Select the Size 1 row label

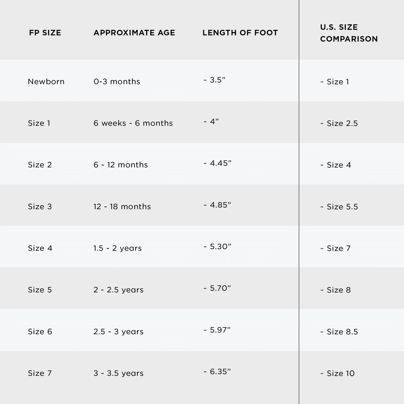click(x=39, y=123)
